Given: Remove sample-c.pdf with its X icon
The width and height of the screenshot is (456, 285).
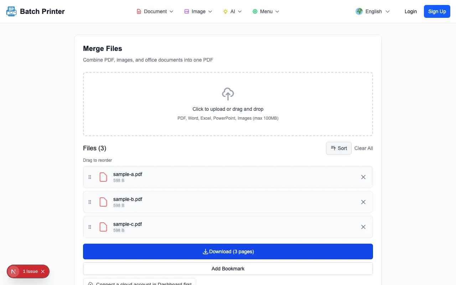Looking at the screenshot, I should pos(363,227).
